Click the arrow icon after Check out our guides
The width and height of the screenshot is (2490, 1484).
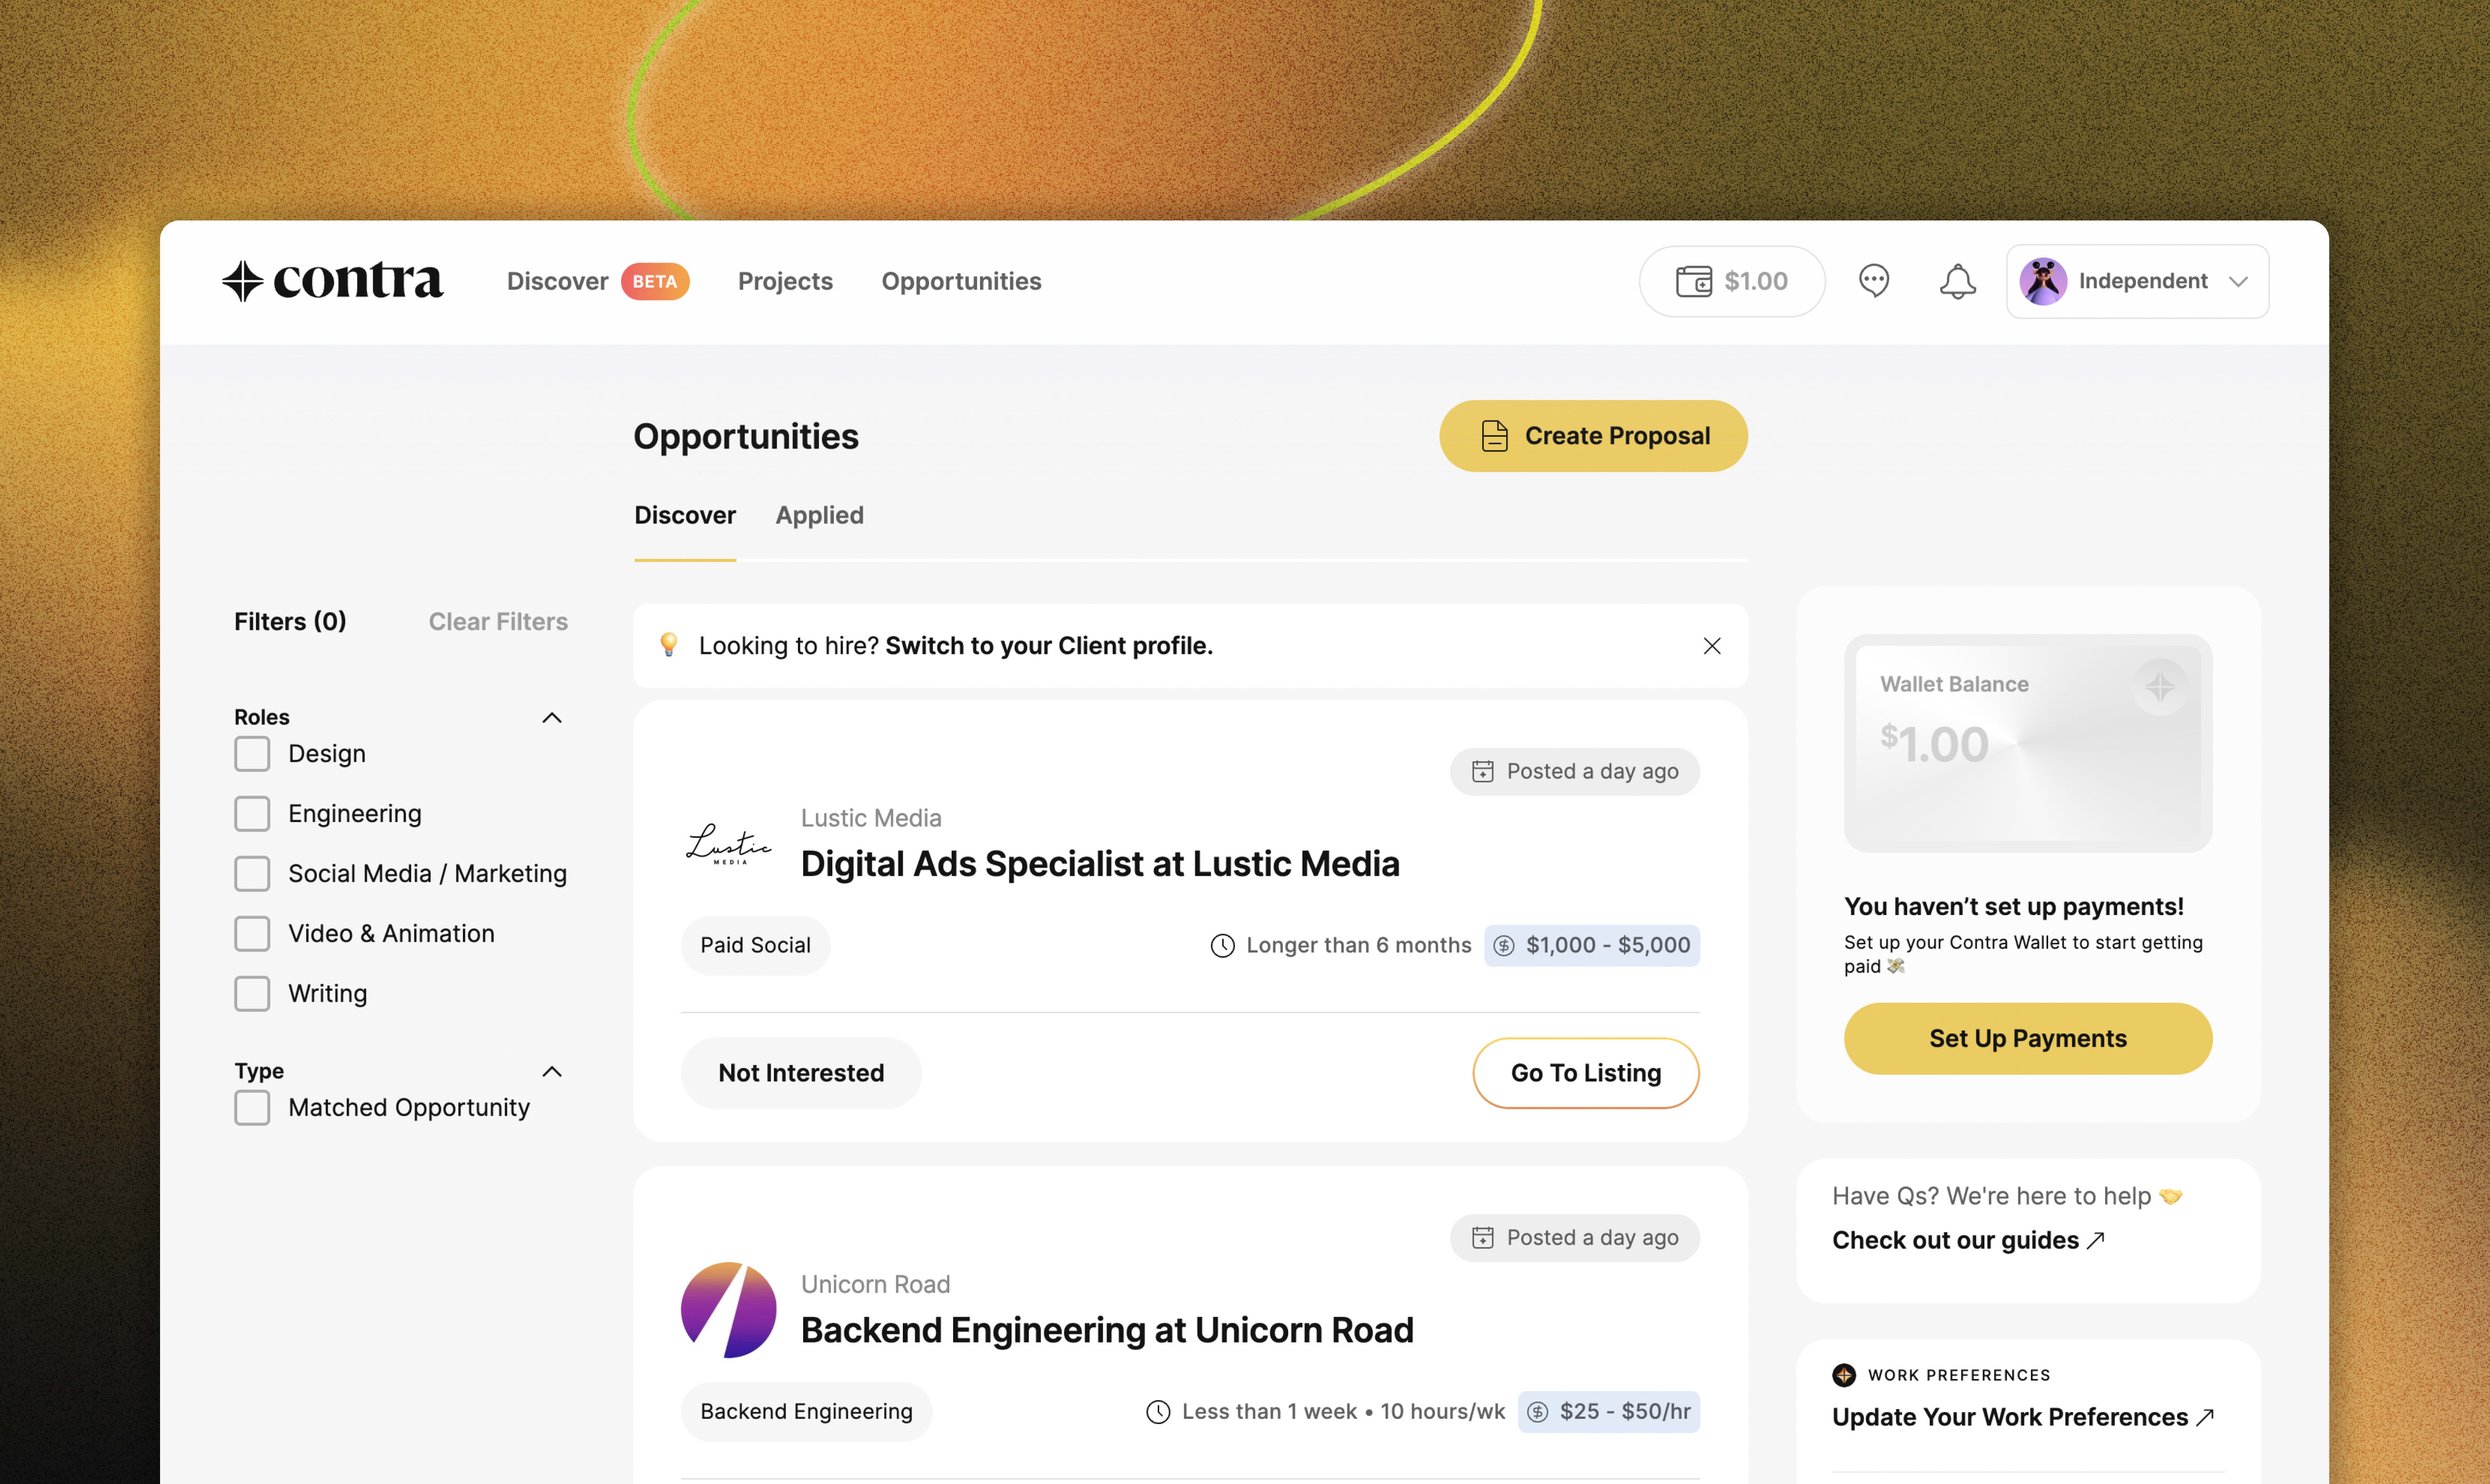(2095, 1240)
